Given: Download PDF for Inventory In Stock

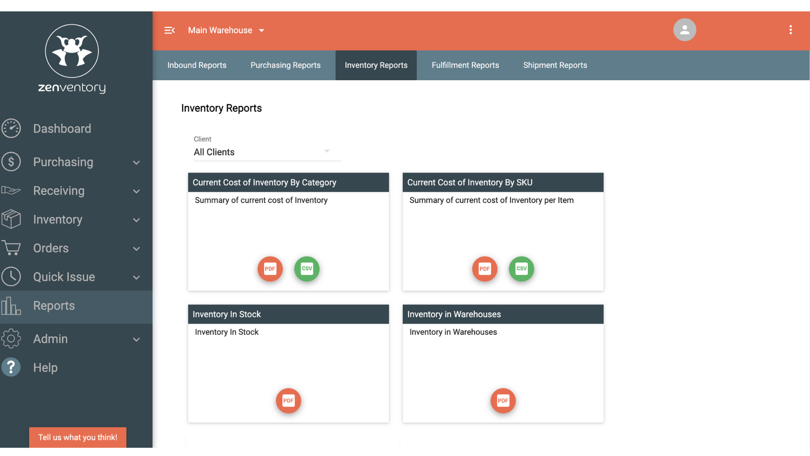Looking at the screenshot, I should pyautogui.click(x=289, y=401).
